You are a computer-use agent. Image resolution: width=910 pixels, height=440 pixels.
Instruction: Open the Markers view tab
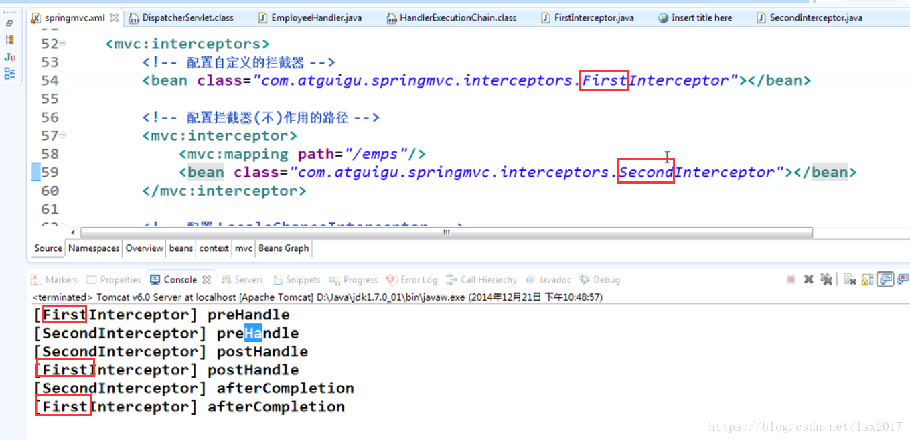coord(54,280)
